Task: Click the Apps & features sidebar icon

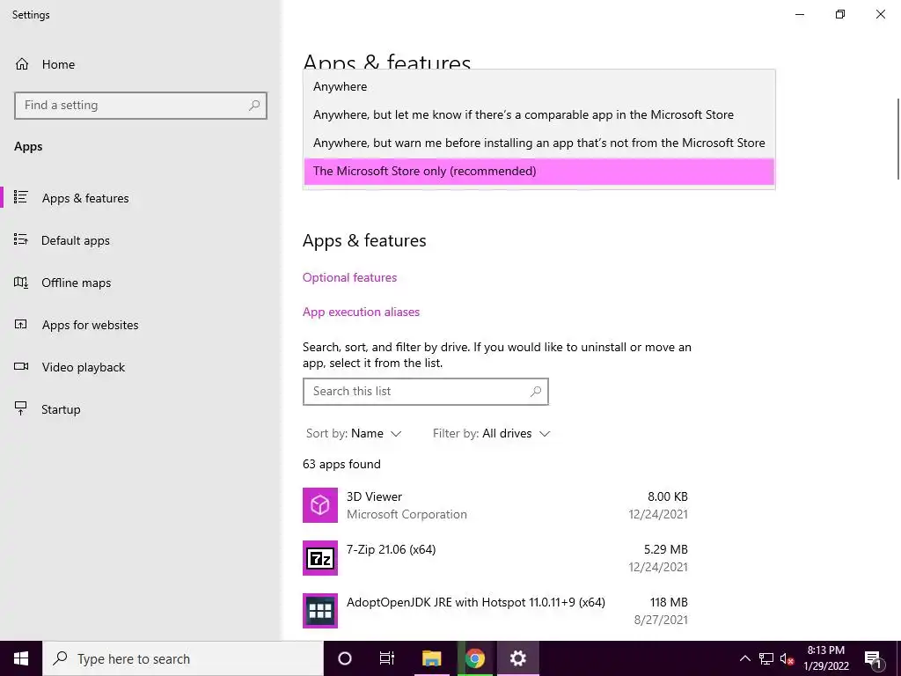Action: click(21, 198)
